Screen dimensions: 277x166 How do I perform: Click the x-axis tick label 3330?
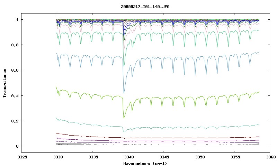tap(58, 157)
